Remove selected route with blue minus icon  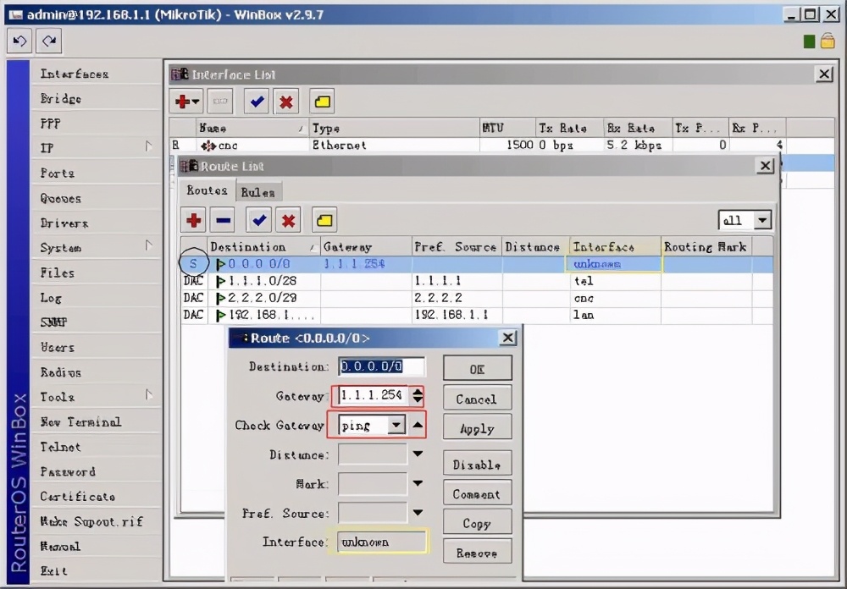tap(224, 221)
